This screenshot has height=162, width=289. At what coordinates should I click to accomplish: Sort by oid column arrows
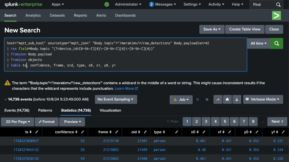click(139, 132)
